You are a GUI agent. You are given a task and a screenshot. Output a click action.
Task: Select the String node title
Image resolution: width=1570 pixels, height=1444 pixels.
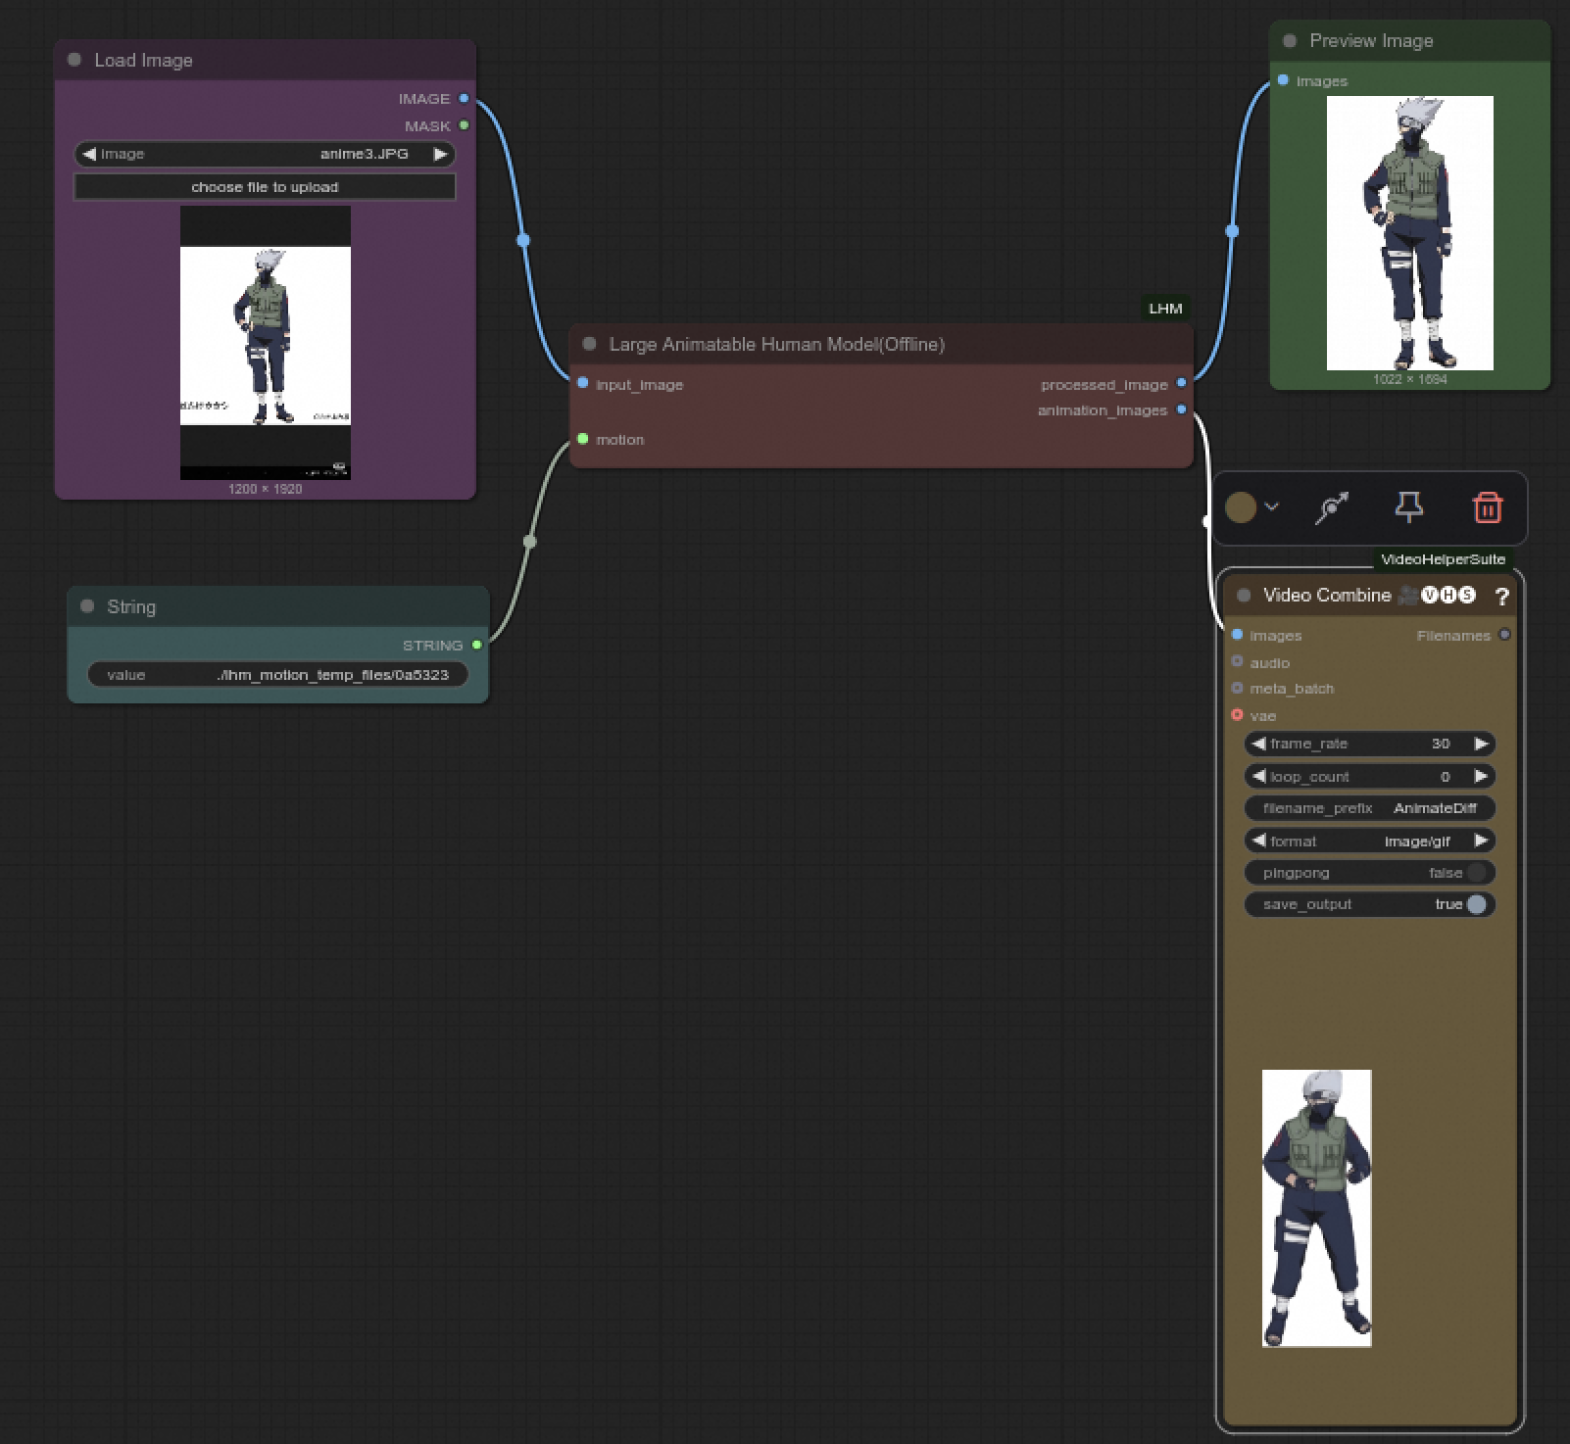[131, 606]
